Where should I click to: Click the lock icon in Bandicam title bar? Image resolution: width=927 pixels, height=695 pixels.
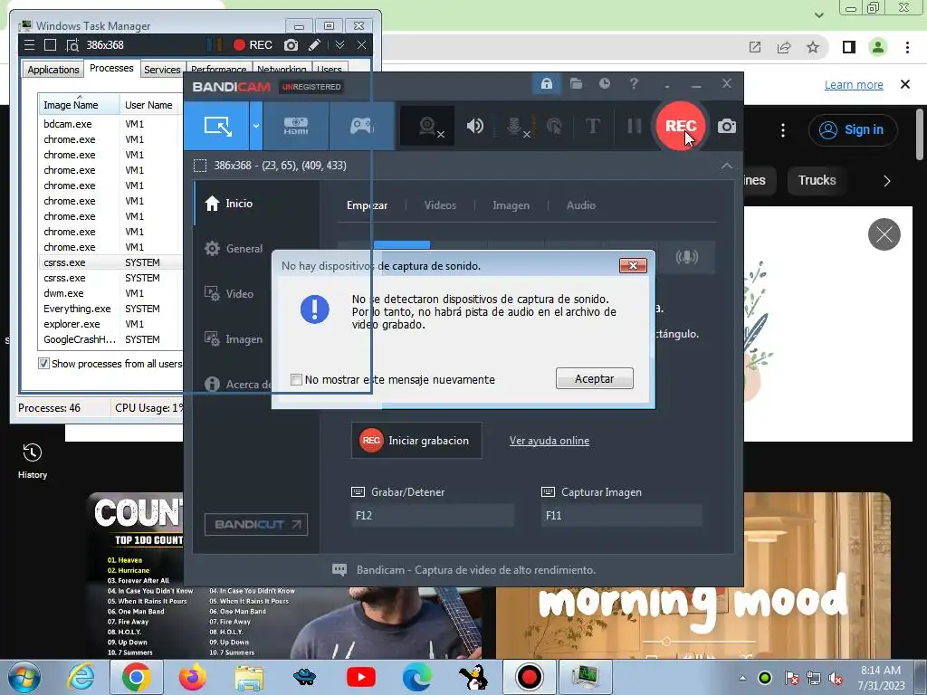[x=546, y=83]
